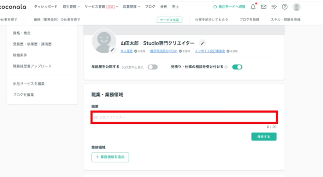This screenshot has height=177, width=323.
Task: Open スキル・経験を登録
Action: [x=285, y=20]
